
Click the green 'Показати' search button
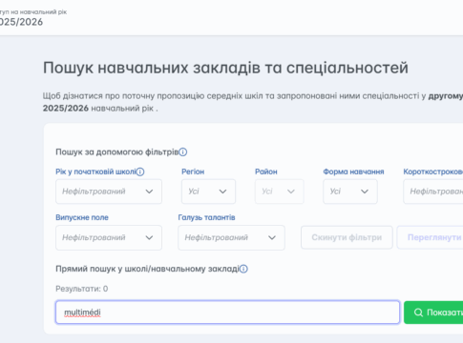tap(433, 313)
